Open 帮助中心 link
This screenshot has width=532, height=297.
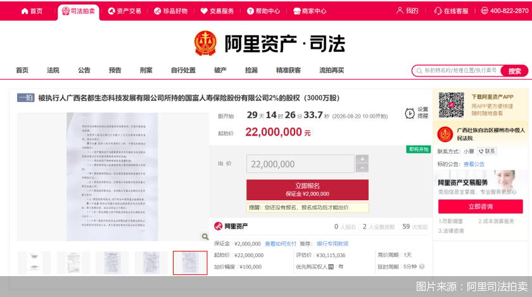(263, 11)
